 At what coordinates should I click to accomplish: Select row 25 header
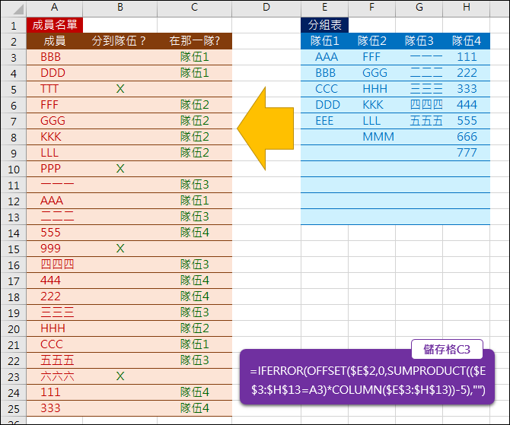point(14,409)
